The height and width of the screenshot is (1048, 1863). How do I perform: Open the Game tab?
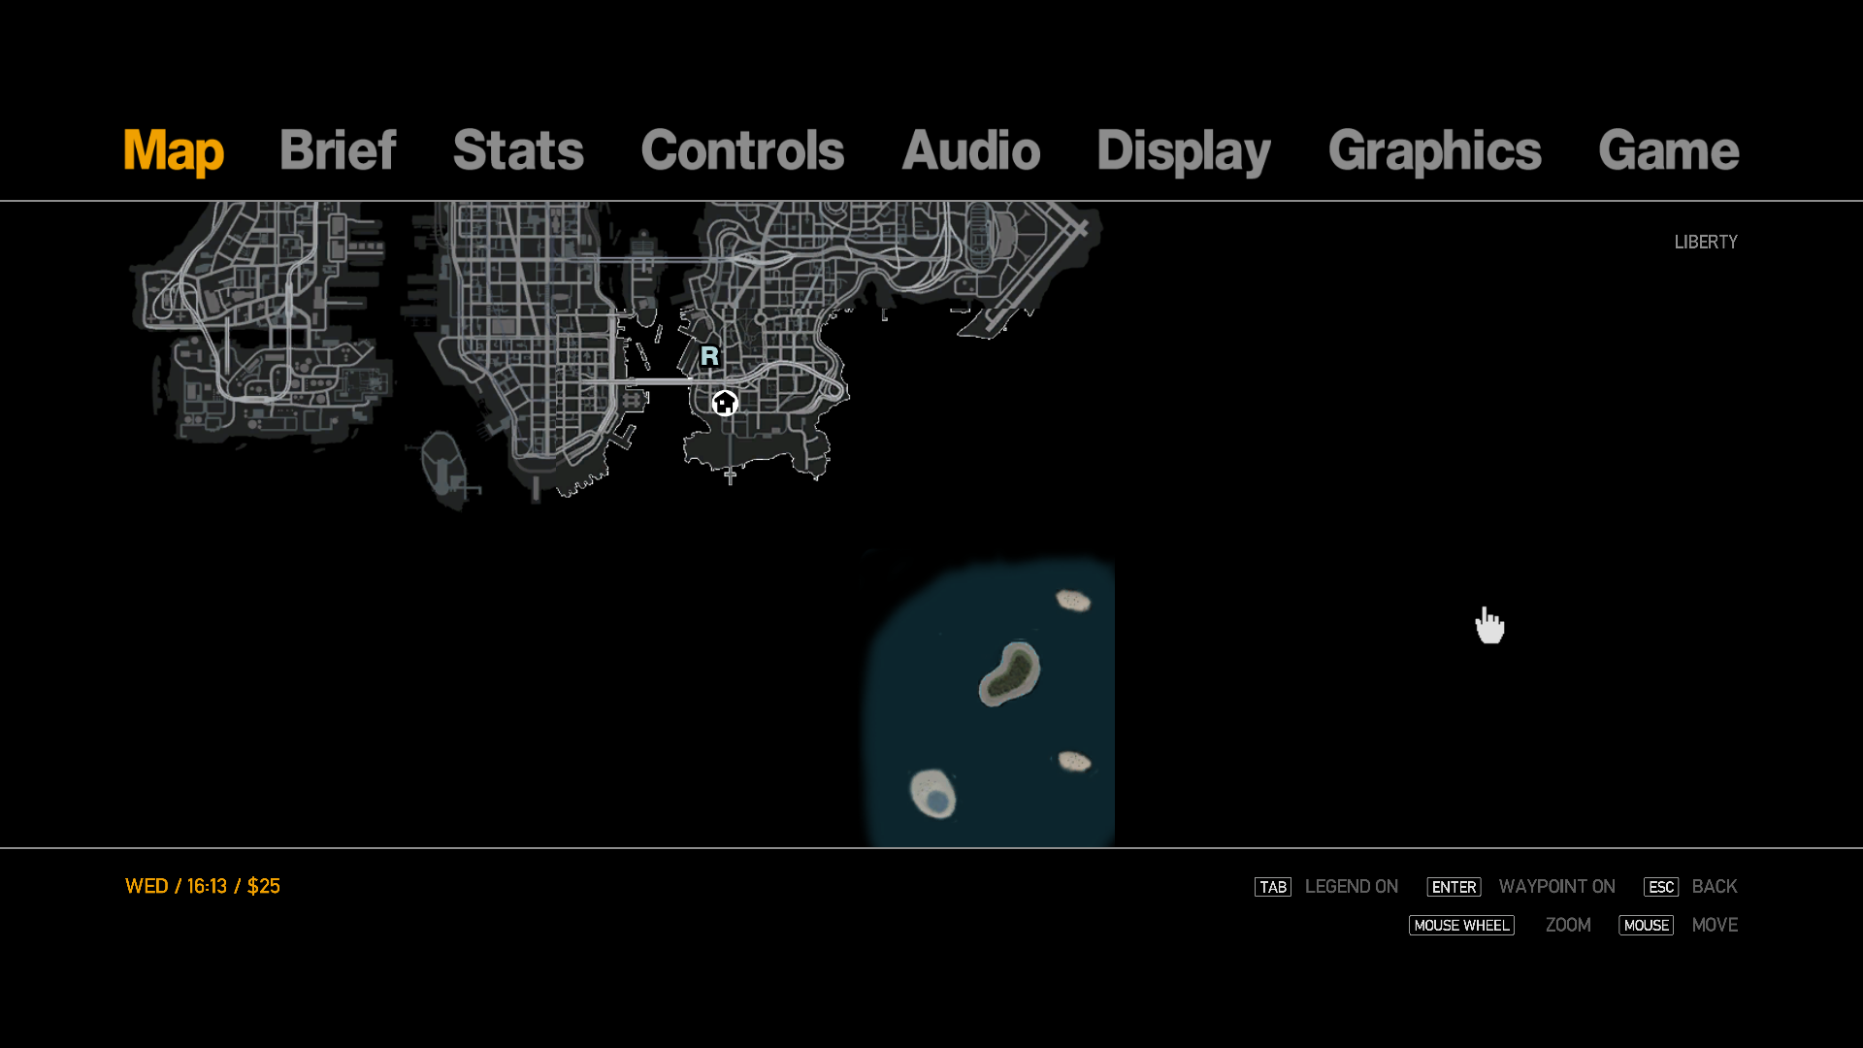click(x=1668, y=150)
